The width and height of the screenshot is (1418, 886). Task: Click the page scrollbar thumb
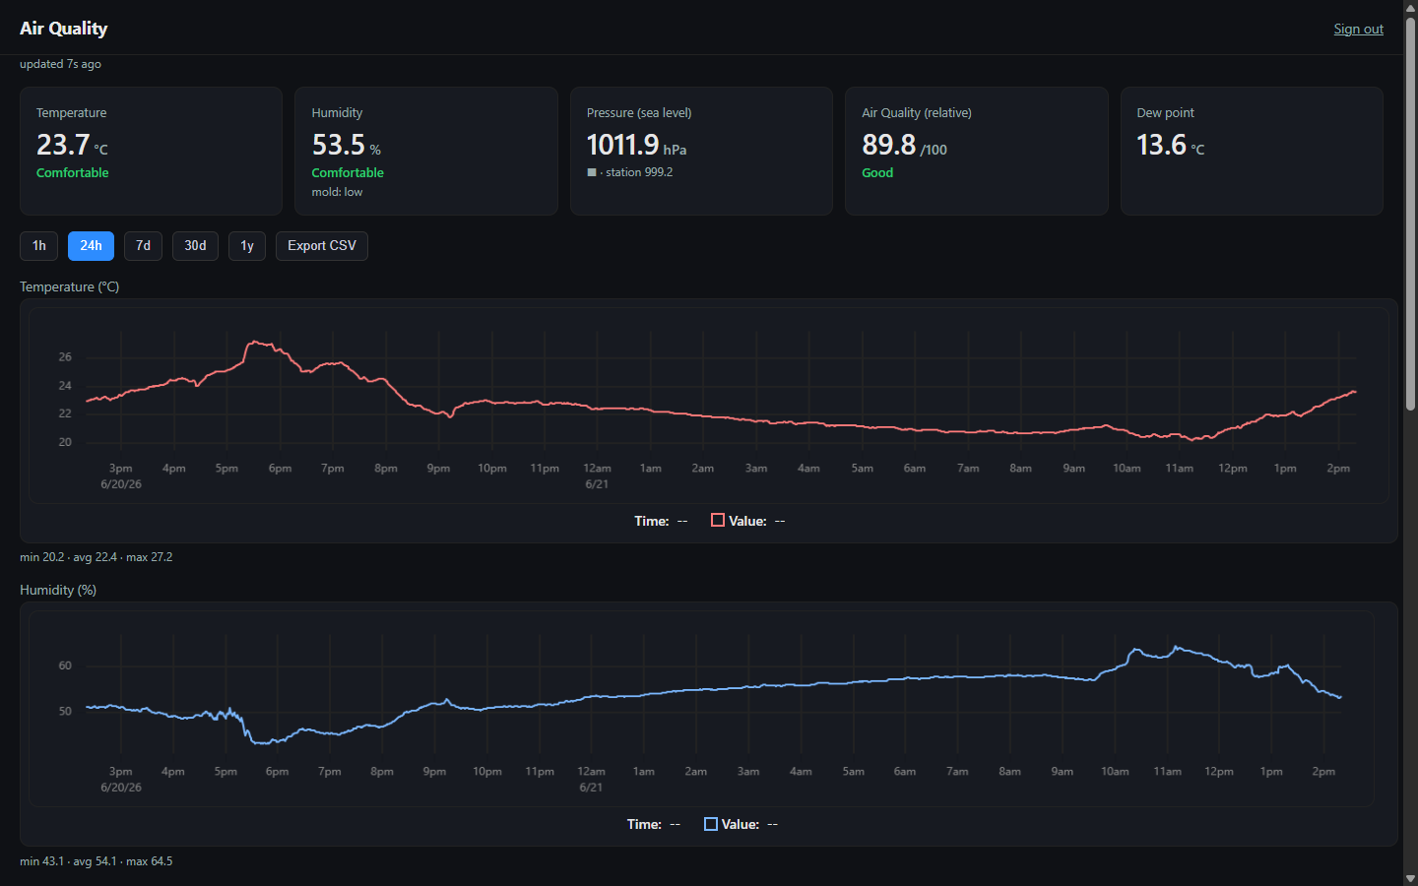(x=1410, y=212)
